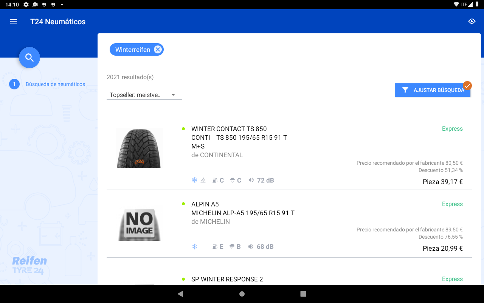Click de CONTINENTAL brand text
This screenshot has width=484, height=303.
coord(217,155)
